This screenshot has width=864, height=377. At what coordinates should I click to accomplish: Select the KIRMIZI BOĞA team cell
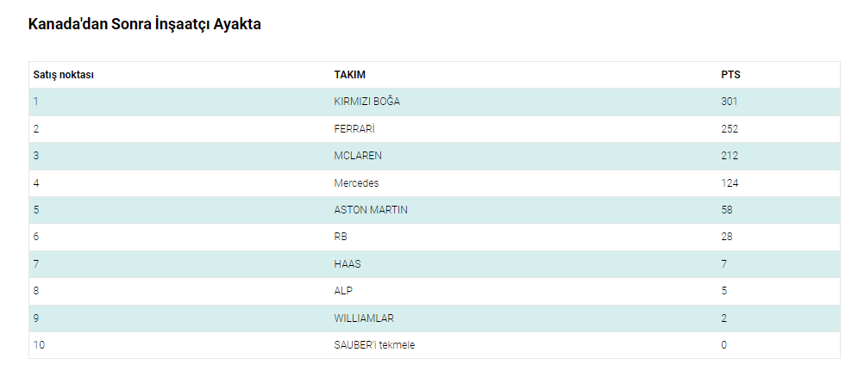[x=366, y=102]
